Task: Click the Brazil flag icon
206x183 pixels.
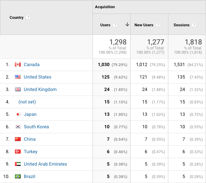Action: click(18, 177)
